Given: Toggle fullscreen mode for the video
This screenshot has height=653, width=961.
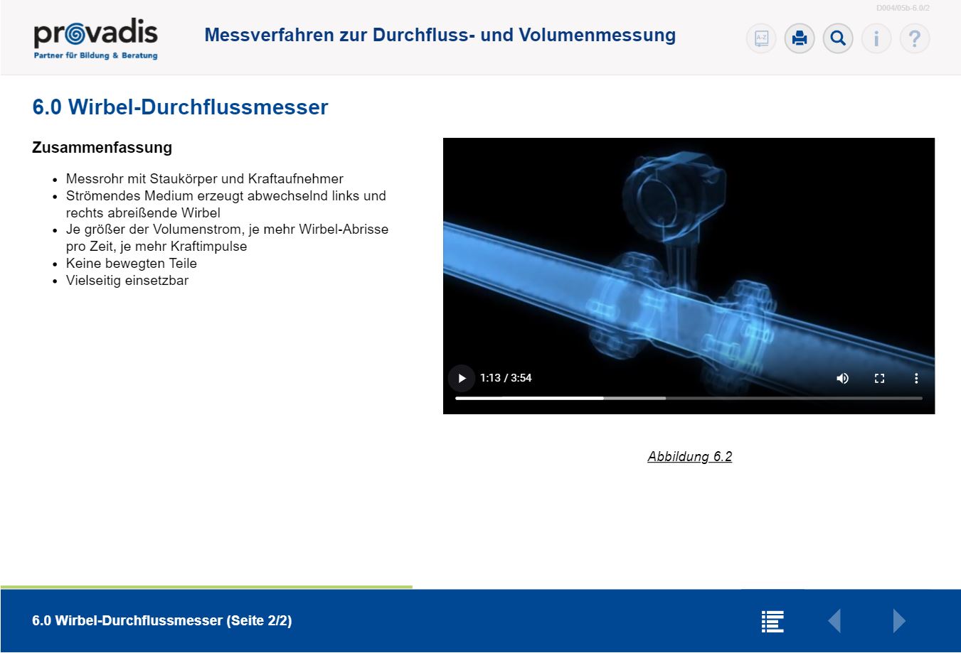Looking at the screenshot, I should tap(879, 378).
